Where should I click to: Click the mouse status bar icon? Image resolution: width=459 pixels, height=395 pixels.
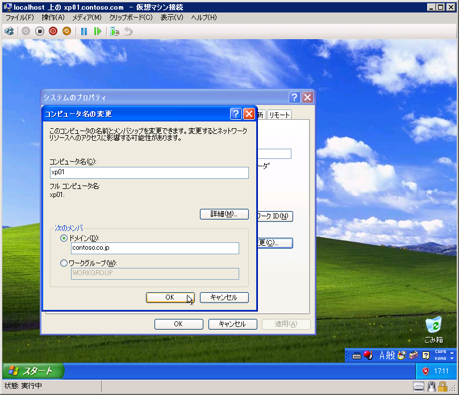[x=432, y=386]
